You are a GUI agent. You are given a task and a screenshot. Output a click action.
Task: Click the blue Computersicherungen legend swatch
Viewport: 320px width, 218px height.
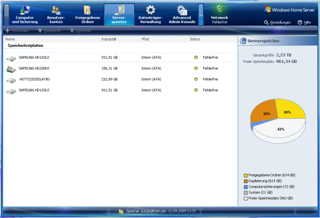coord(245,187)
